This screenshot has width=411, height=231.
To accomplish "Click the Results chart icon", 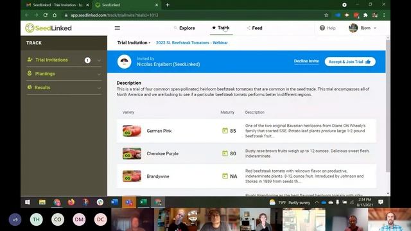I will [30, 87].
